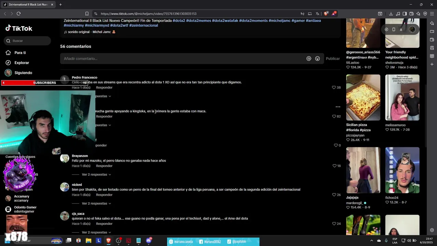
Task: Like cjs_saca's comment
Action: point(334,224)
